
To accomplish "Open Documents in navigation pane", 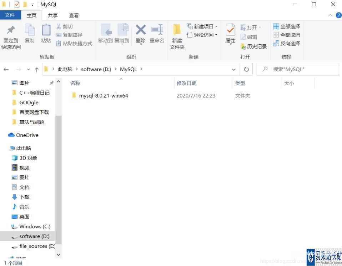I will point(20,187).
